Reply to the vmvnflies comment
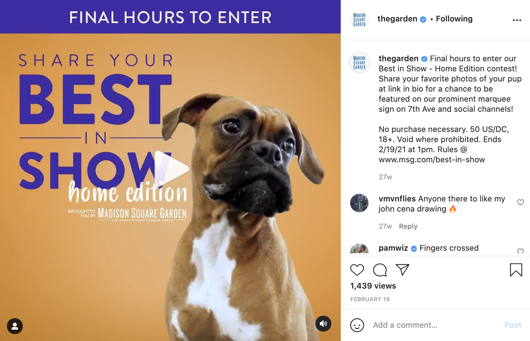The height and width of the screenshot is (341, 530). [408, 226]
